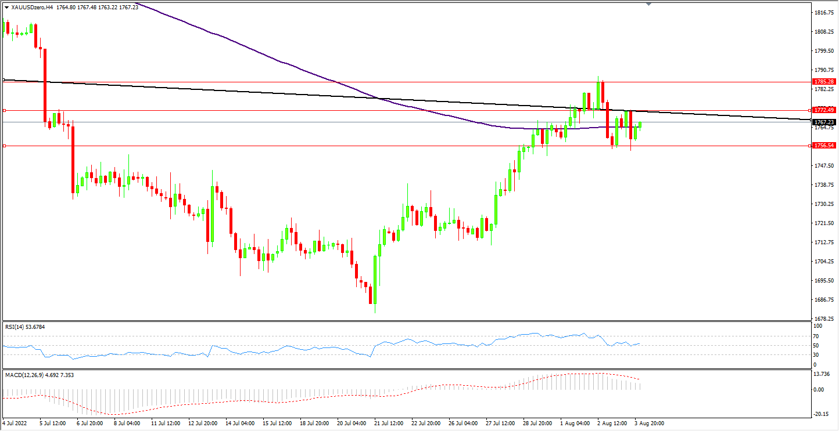Click the XAUUSDzero,H4 chart title text
The width and height of the screenshot is (839, 431).
pyautogui.click(x=33, y=7)
